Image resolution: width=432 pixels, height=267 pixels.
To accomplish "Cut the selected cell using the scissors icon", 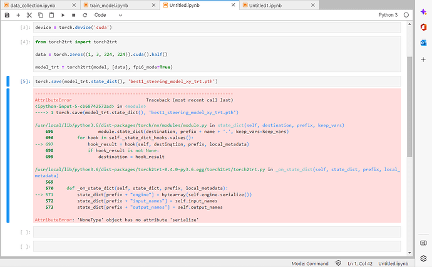I will click(x=29, y=14).
